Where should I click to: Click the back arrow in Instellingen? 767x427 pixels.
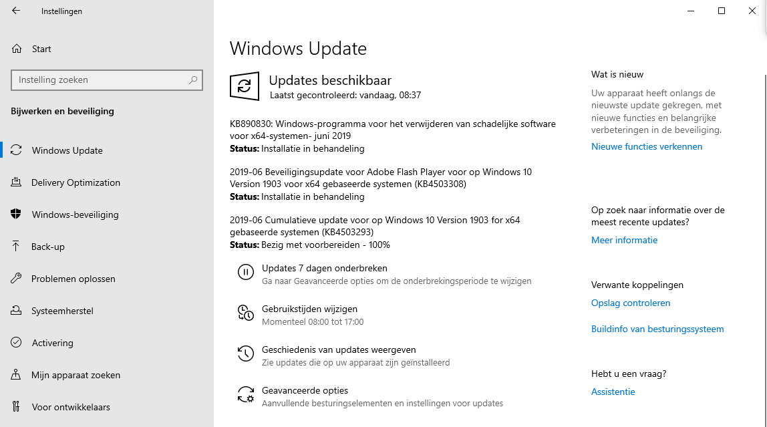pos(16,11)
